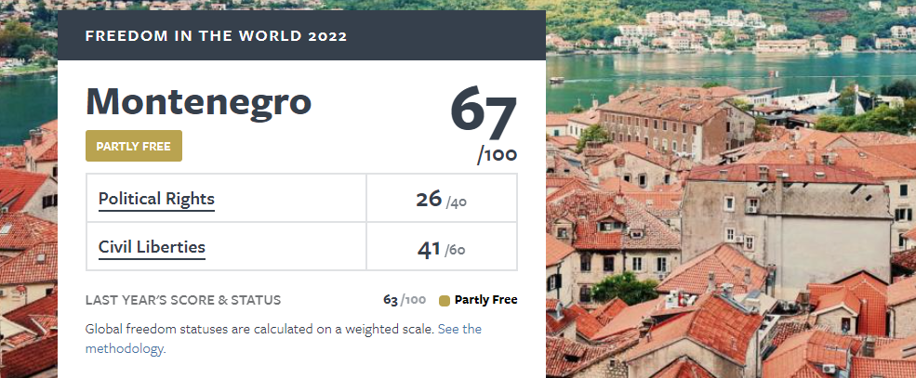Click last year's Partly Free status text
The height and width of the screenshot is (378, 916).
point(486,300)
